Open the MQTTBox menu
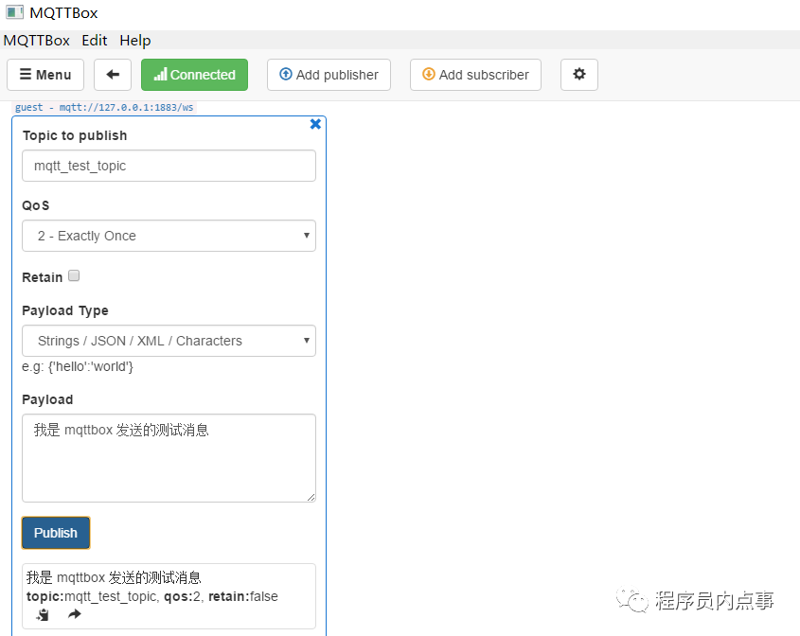The width and height of the screenshot is (800, 636). click(x=36, y=40)
